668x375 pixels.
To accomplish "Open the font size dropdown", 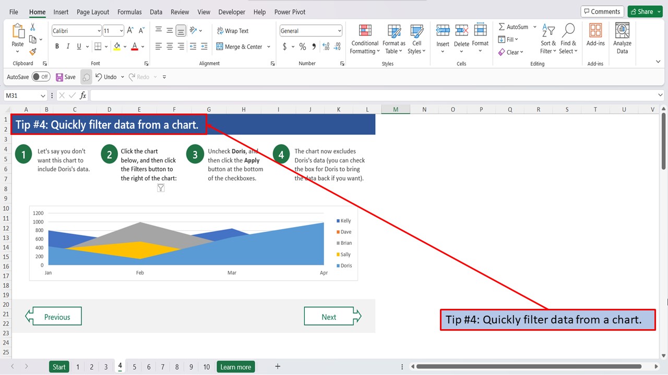I will [121, 30].
